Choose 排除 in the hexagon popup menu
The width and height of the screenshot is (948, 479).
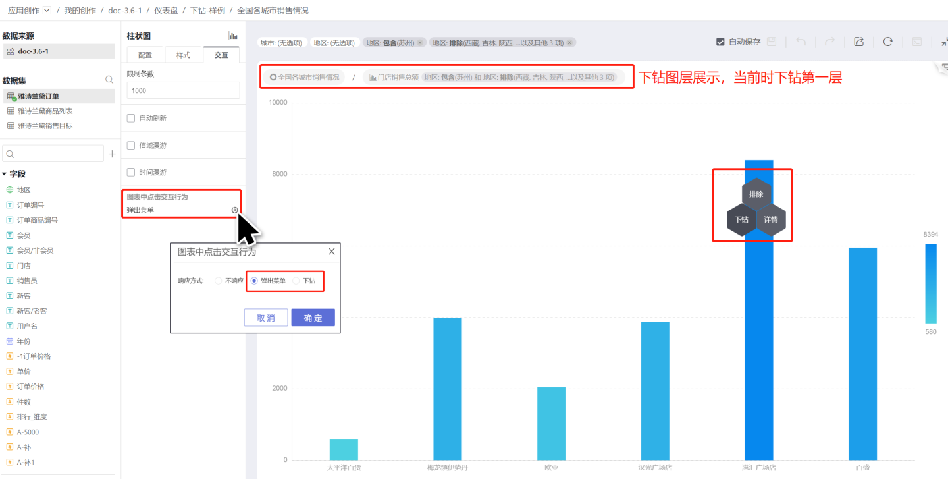pos(756,194)
